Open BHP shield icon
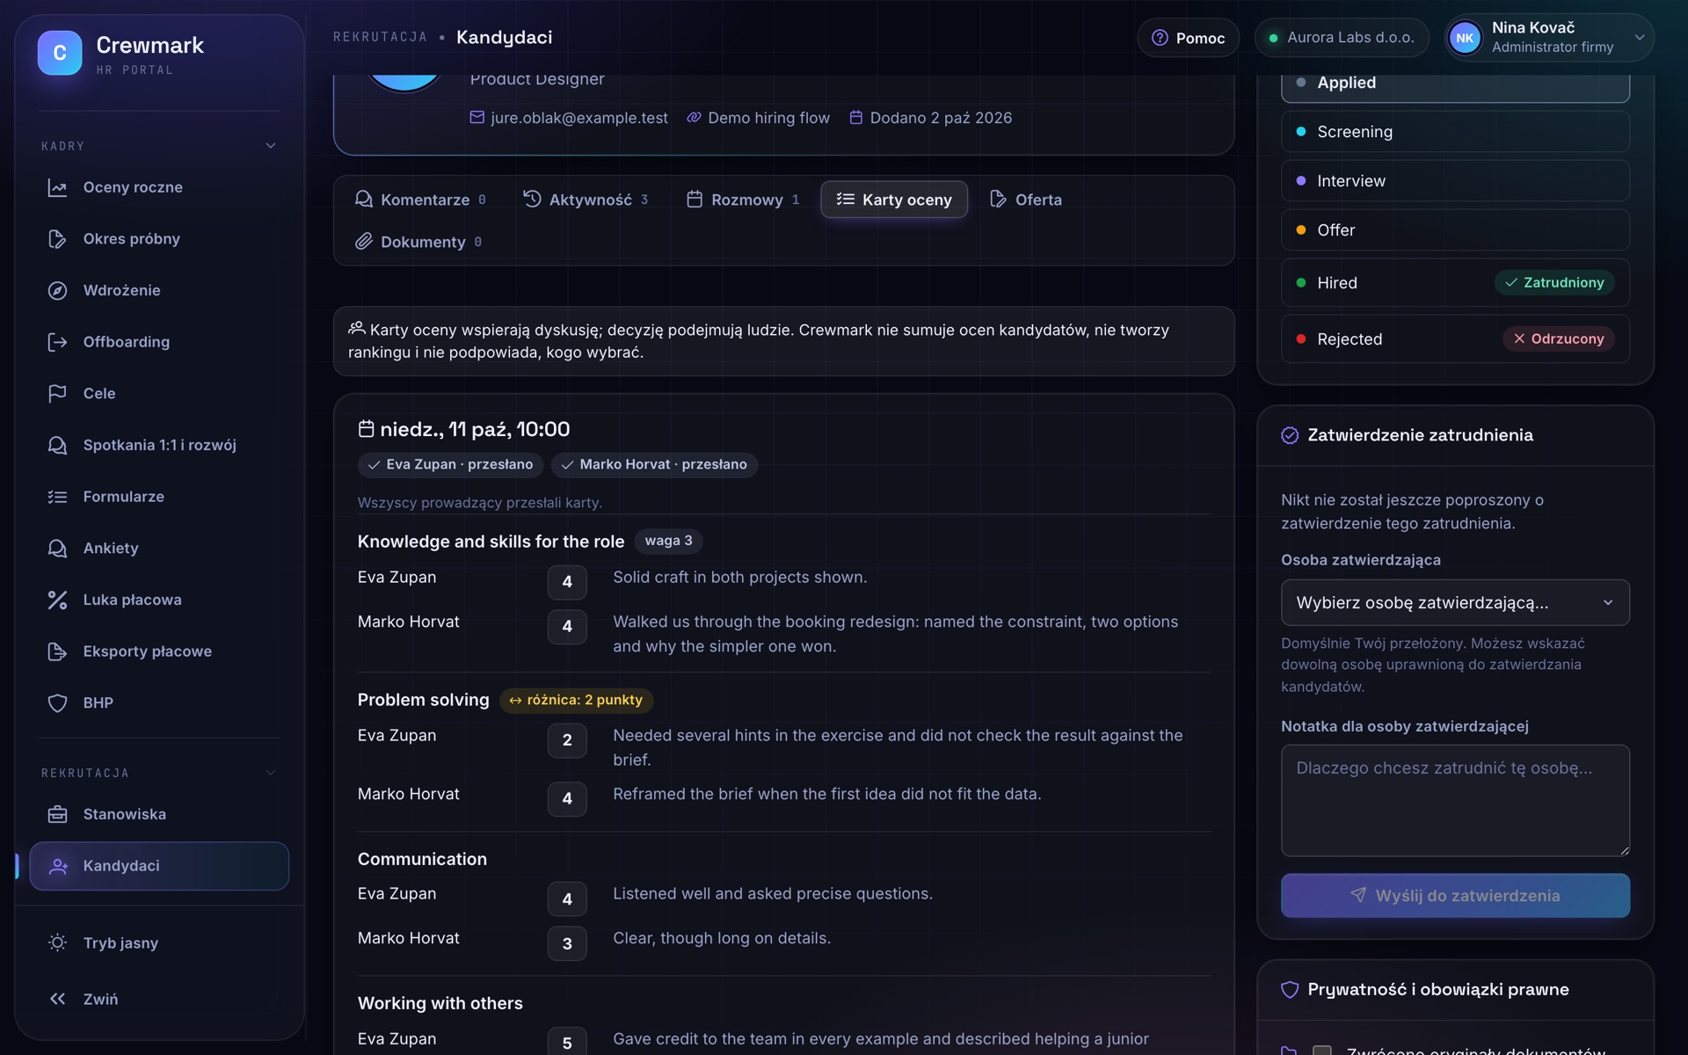 click(x=57, y=702)
